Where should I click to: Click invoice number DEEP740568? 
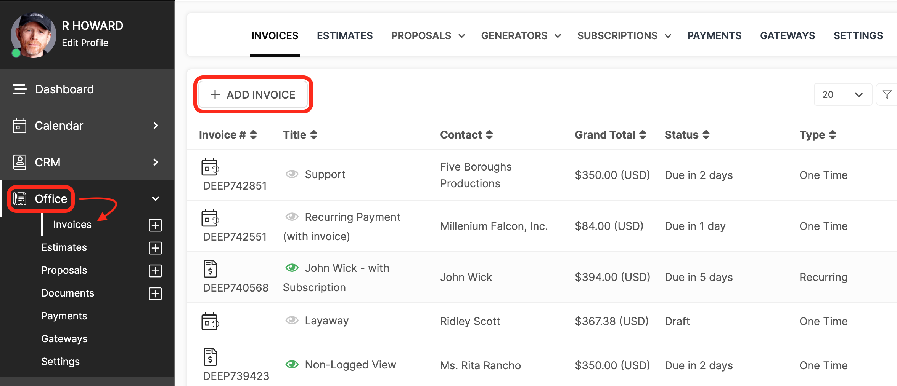pyautogui.click(x=236, y=288)
